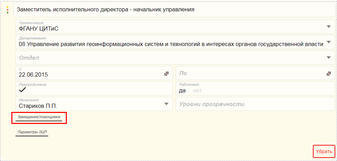This screenshot has height=161, width=337.
Task: Click the ФГАНУ ЦИТиС organization value
Action: 39,28
